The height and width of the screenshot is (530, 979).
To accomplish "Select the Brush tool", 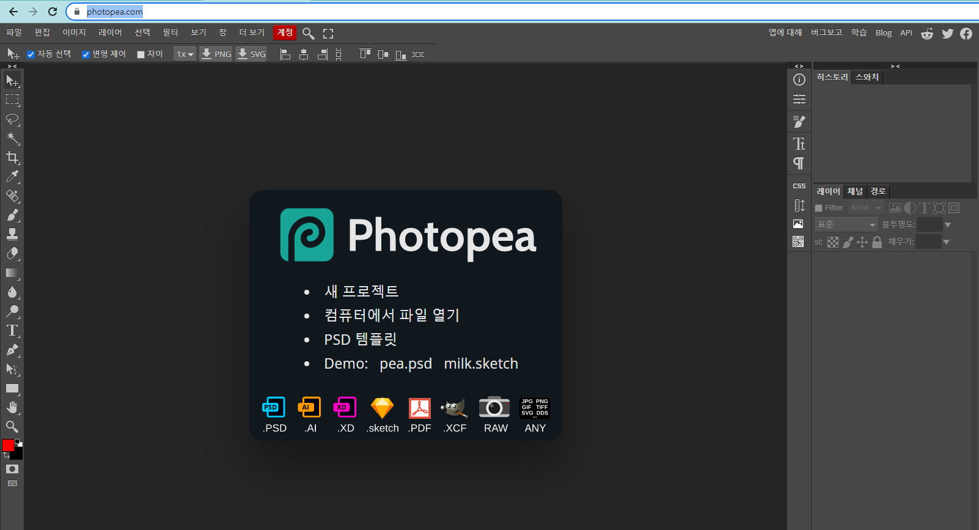I will (12, 215).
